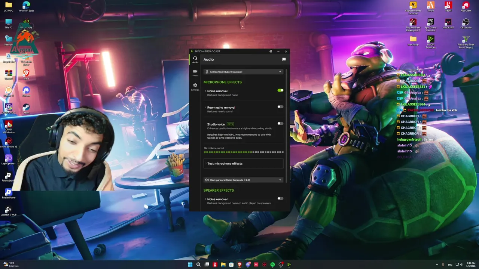The height and width of the screenshot is (269, 479).
Task: Select the Epic Games Launcher desktop icon
Action: point(431,25)
